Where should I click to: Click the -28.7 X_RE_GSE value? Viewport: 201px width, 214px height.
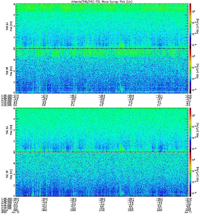point(131,199)
